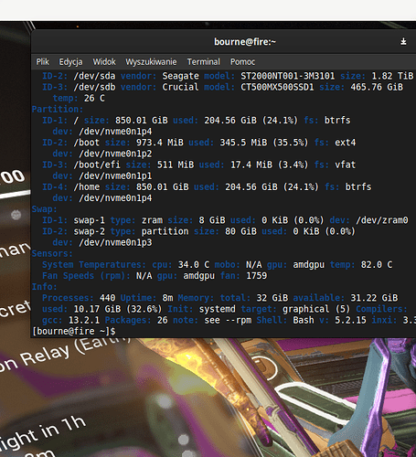
Task: Click the /dev/sdb device path
Action: point(94,87)
